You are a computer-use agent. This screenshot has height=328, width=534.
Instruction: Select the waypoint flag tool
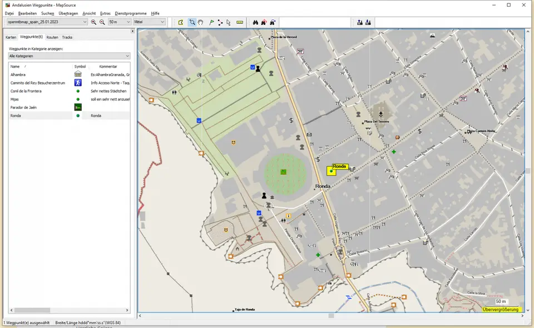211,22
